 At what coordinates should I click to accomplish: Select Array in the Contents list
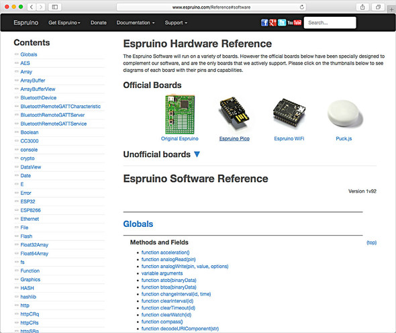[26, 72]
